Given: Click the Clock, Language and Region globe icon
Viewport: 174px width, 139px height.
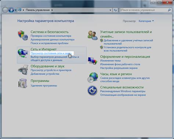Looking at the screenshot, I should point(93,77).
